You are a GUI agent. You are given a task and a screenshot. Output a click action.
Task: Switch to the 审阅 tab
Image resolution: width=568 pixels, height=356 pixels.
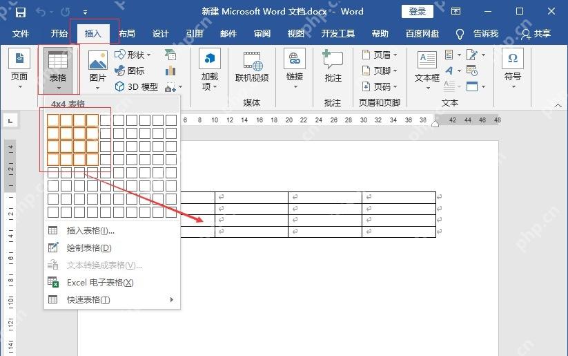(x=262, y=34)
